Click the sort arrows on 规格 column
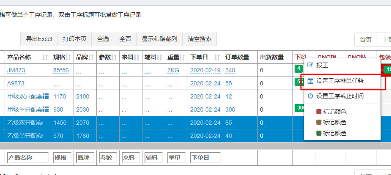 68,57
